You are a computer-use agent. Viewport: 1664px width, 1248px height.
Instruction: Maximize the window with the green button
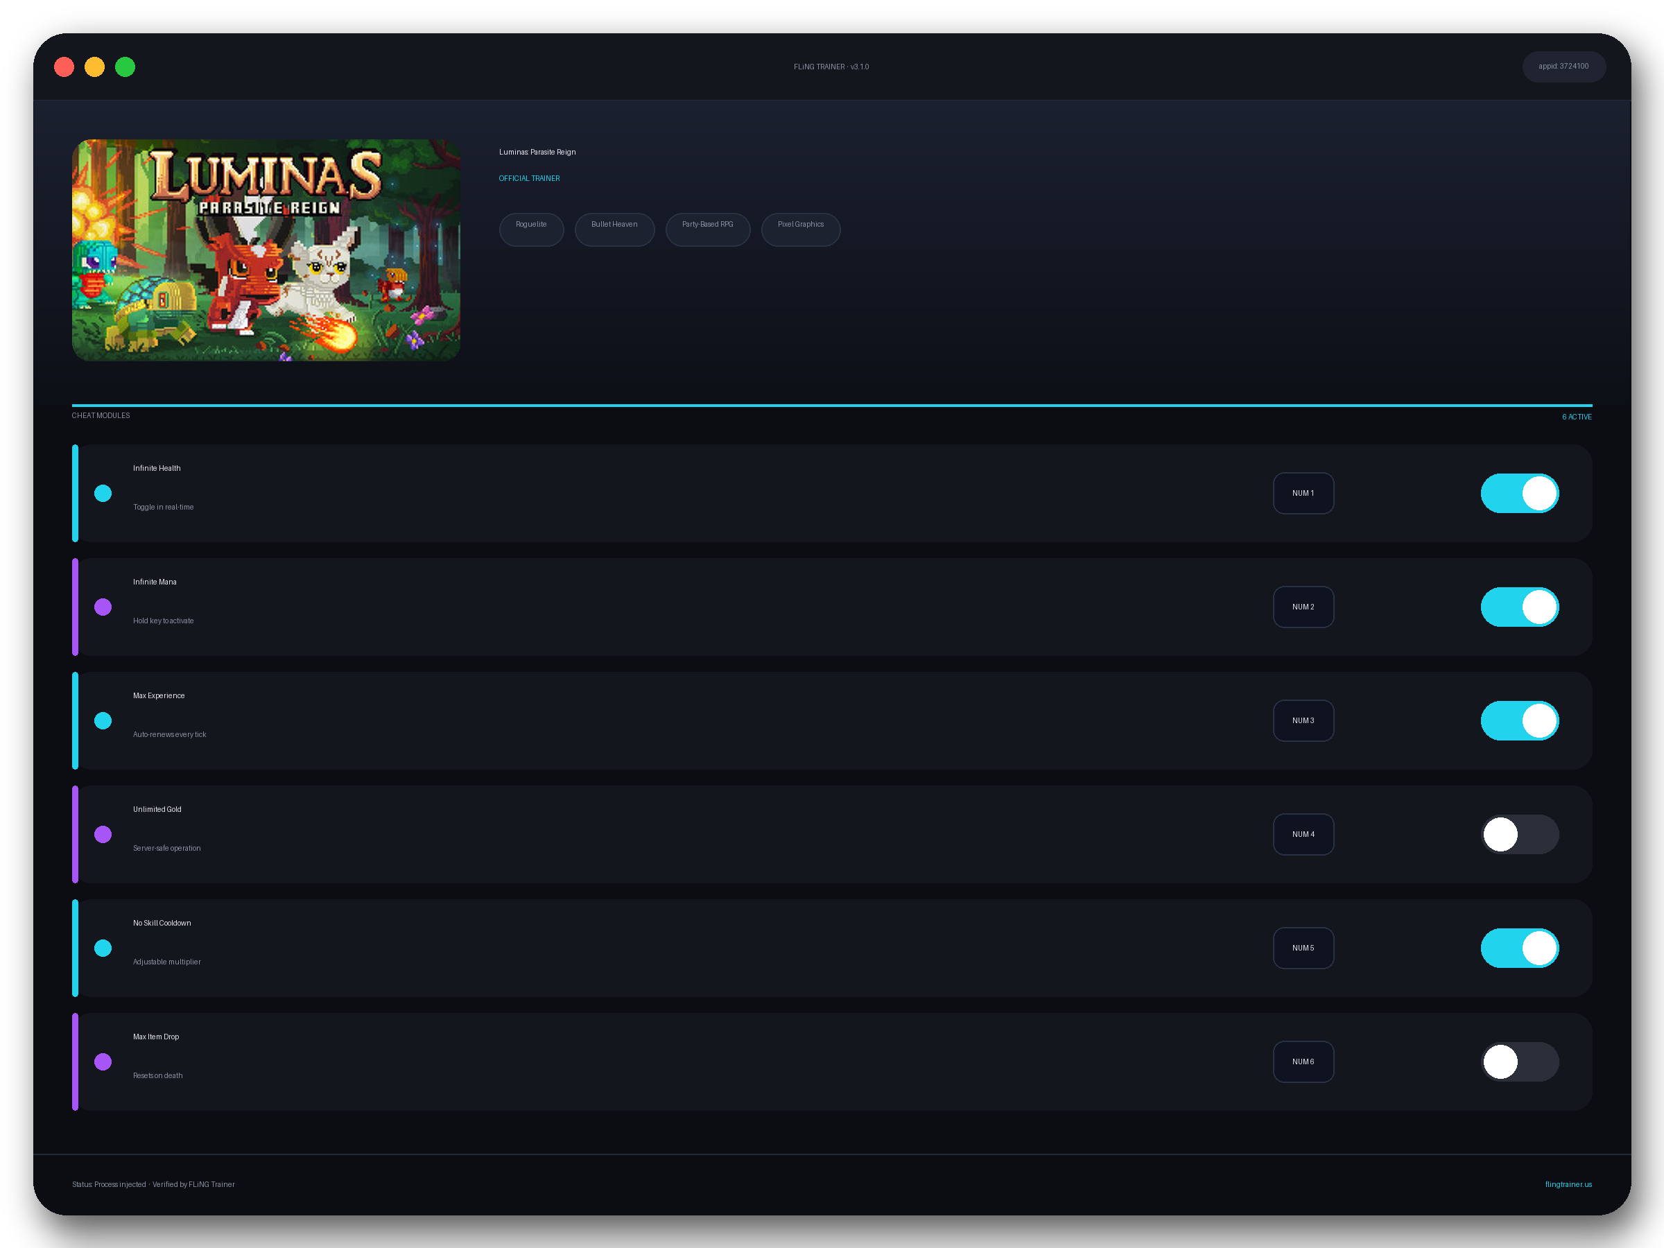tap(125, 67)
